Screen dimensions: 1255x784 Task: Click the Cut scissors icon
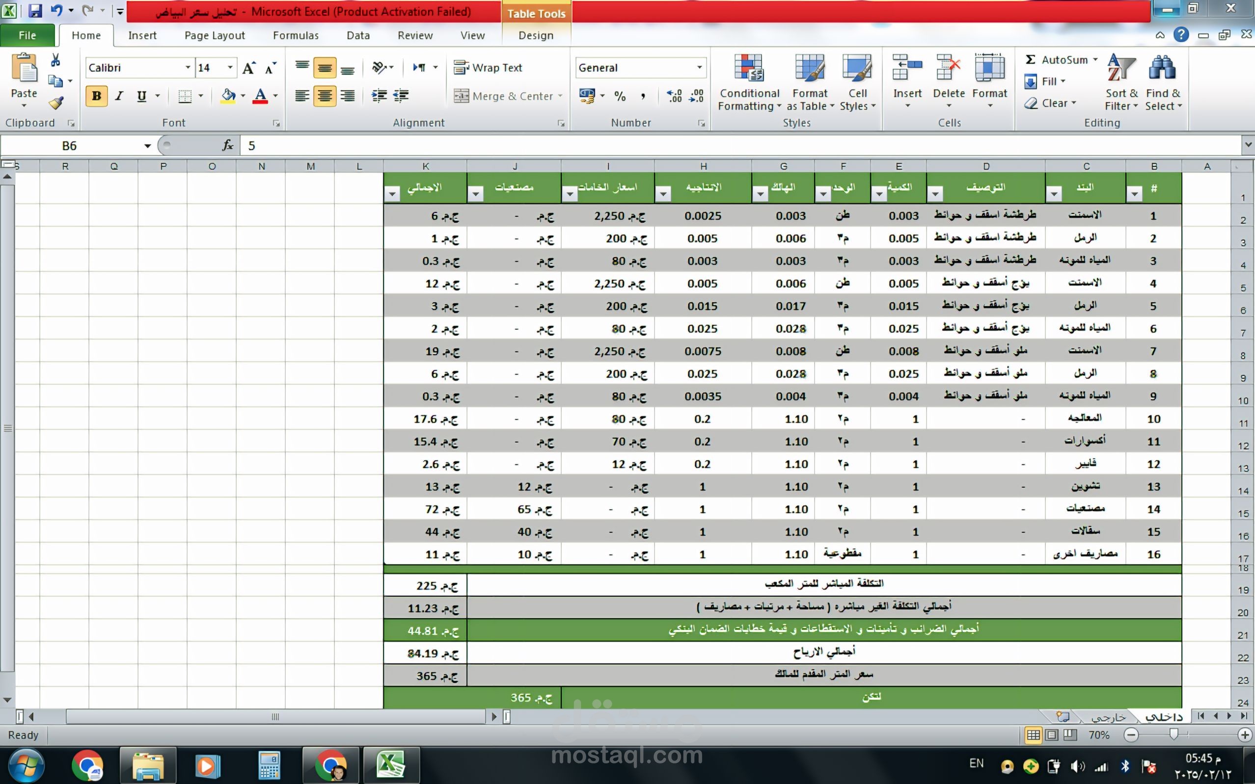pos(55,60)
